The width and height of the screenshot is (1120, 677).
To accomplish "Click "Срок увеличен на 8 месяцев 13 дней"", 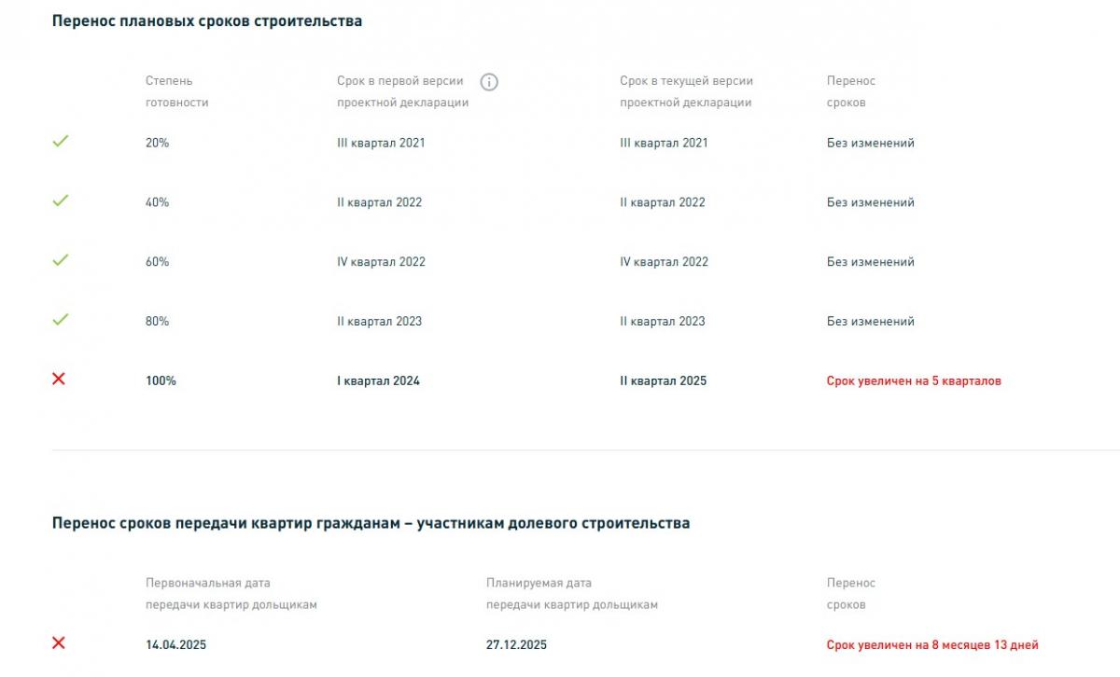I will pyautogui.click(x=931, y=644).
